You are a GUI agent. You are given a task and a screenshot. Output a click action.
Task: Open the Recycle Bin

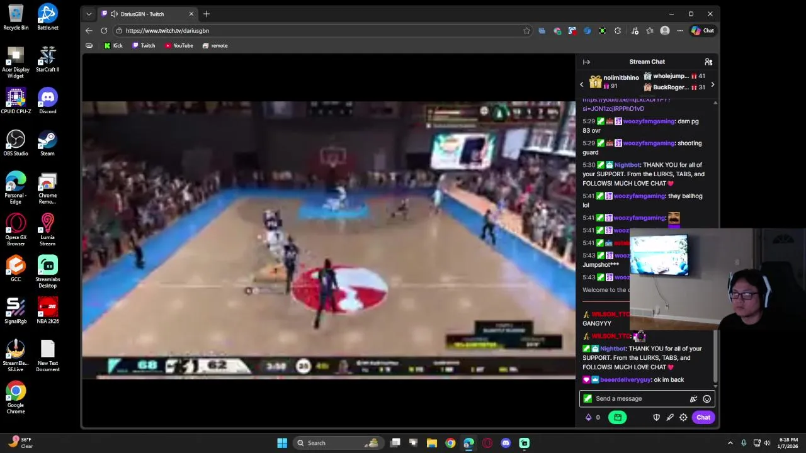[16, 17]
